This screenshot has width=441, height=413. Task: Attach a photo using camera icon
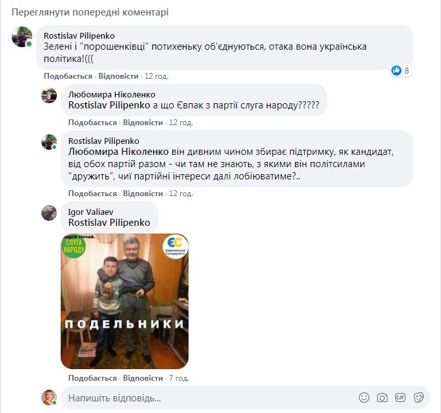point(382,398)
